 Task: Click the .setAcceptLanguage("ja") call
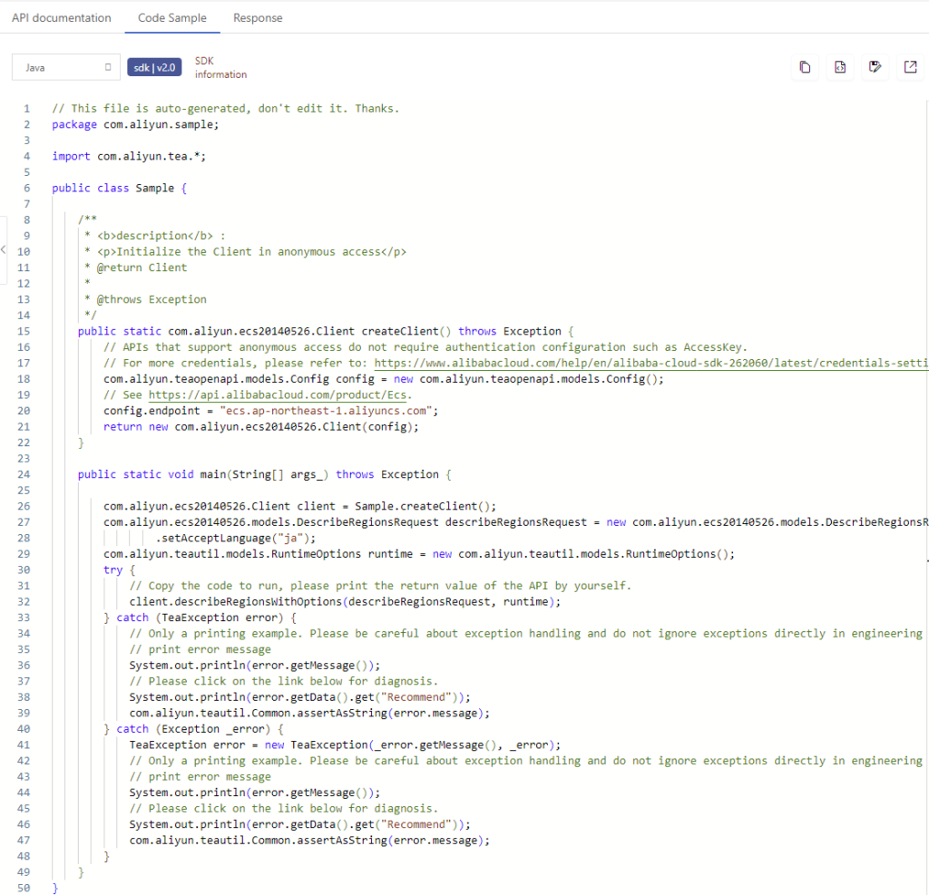[235, 539]
